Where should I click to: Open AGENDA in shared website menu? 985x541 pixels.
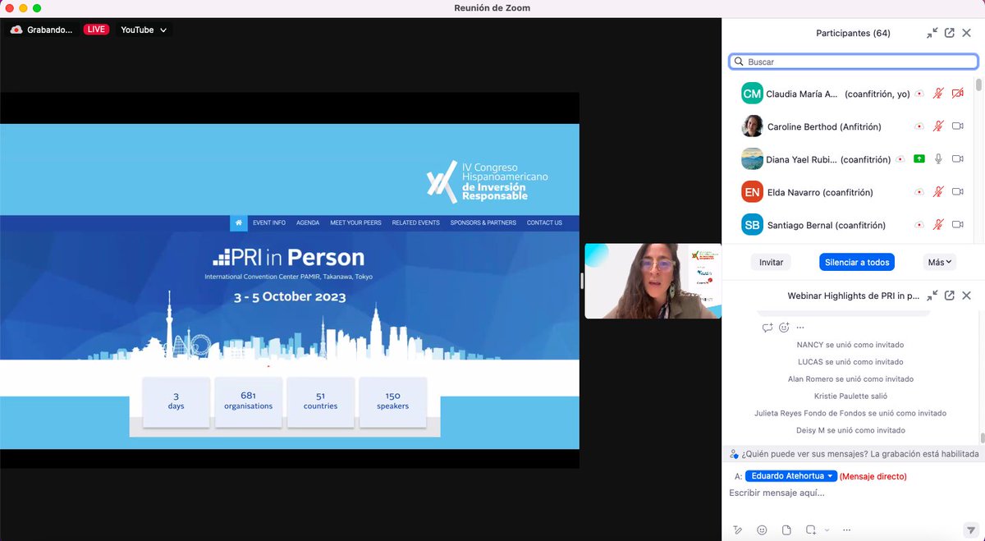(x=308, y=222)
